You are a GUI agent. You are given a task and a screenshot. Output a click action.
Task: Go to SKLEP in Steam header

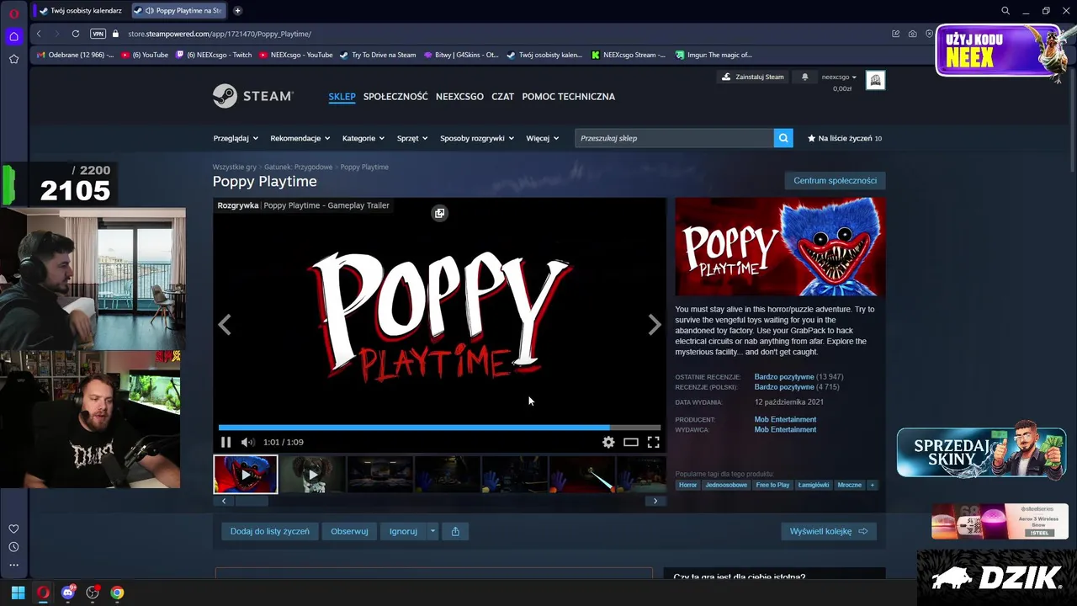342,97
